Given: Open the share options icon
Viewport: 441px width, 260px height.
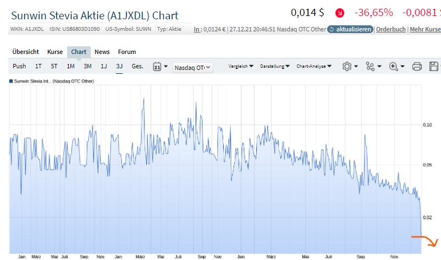Looking at the screenshot, I should tap(370, 67).
